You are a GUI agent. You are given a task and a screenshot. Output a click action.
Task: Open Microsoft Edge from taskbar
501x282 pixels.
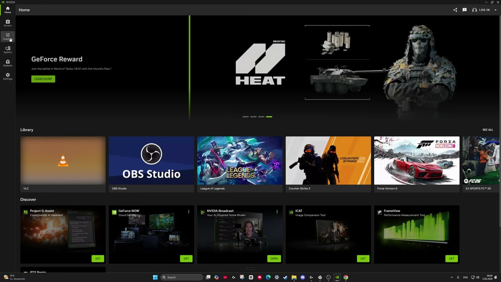coord(268,277)
